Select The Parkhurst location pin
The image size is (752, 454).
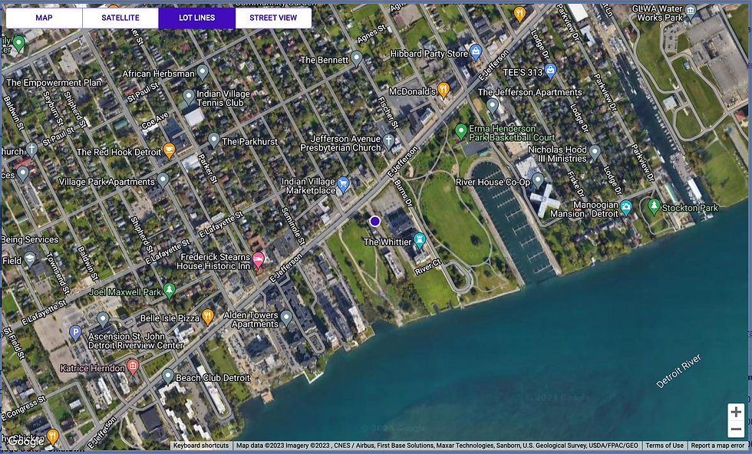click(x=214, y=140)
